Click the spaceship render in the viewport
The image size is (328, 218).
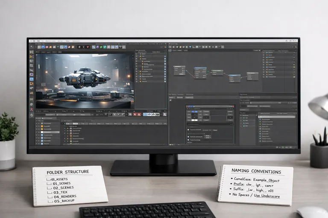pos(85,79)
